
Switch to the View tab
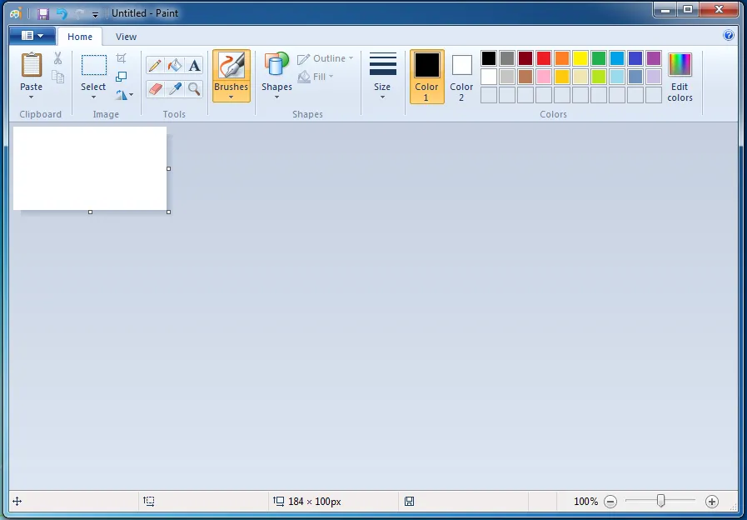tap(126, 37)
